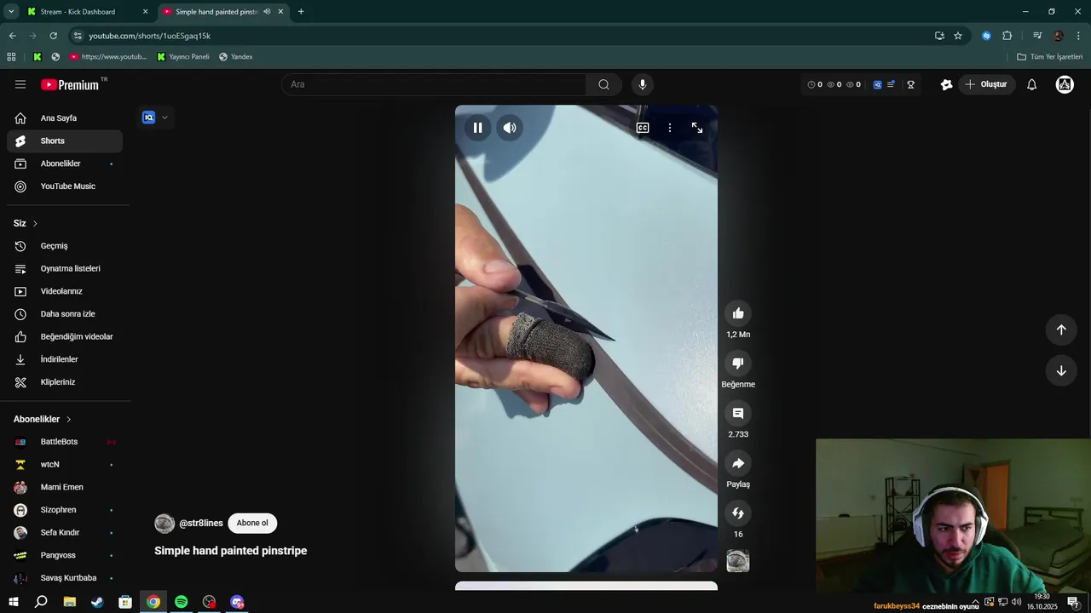This screenshot has height=613, width=1091.
Task: Open the 2.733 comments panel
Action: tap(738, 414)
